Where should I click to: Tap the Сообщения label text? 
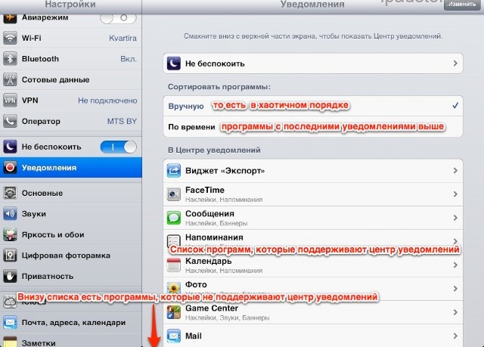click(209, 214)
